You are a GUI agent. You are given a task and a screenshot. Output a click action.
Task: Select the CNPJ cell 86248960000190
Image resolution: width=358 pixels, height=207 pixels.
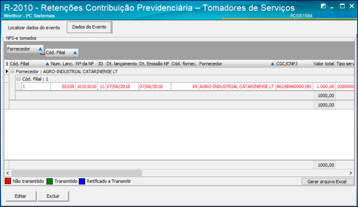[294, 86]
